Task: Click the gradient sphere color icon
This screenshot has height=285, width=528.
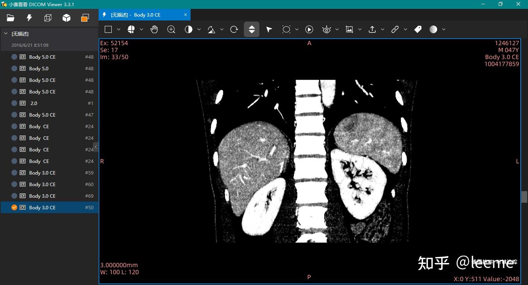Action: [x=433, y=29]
